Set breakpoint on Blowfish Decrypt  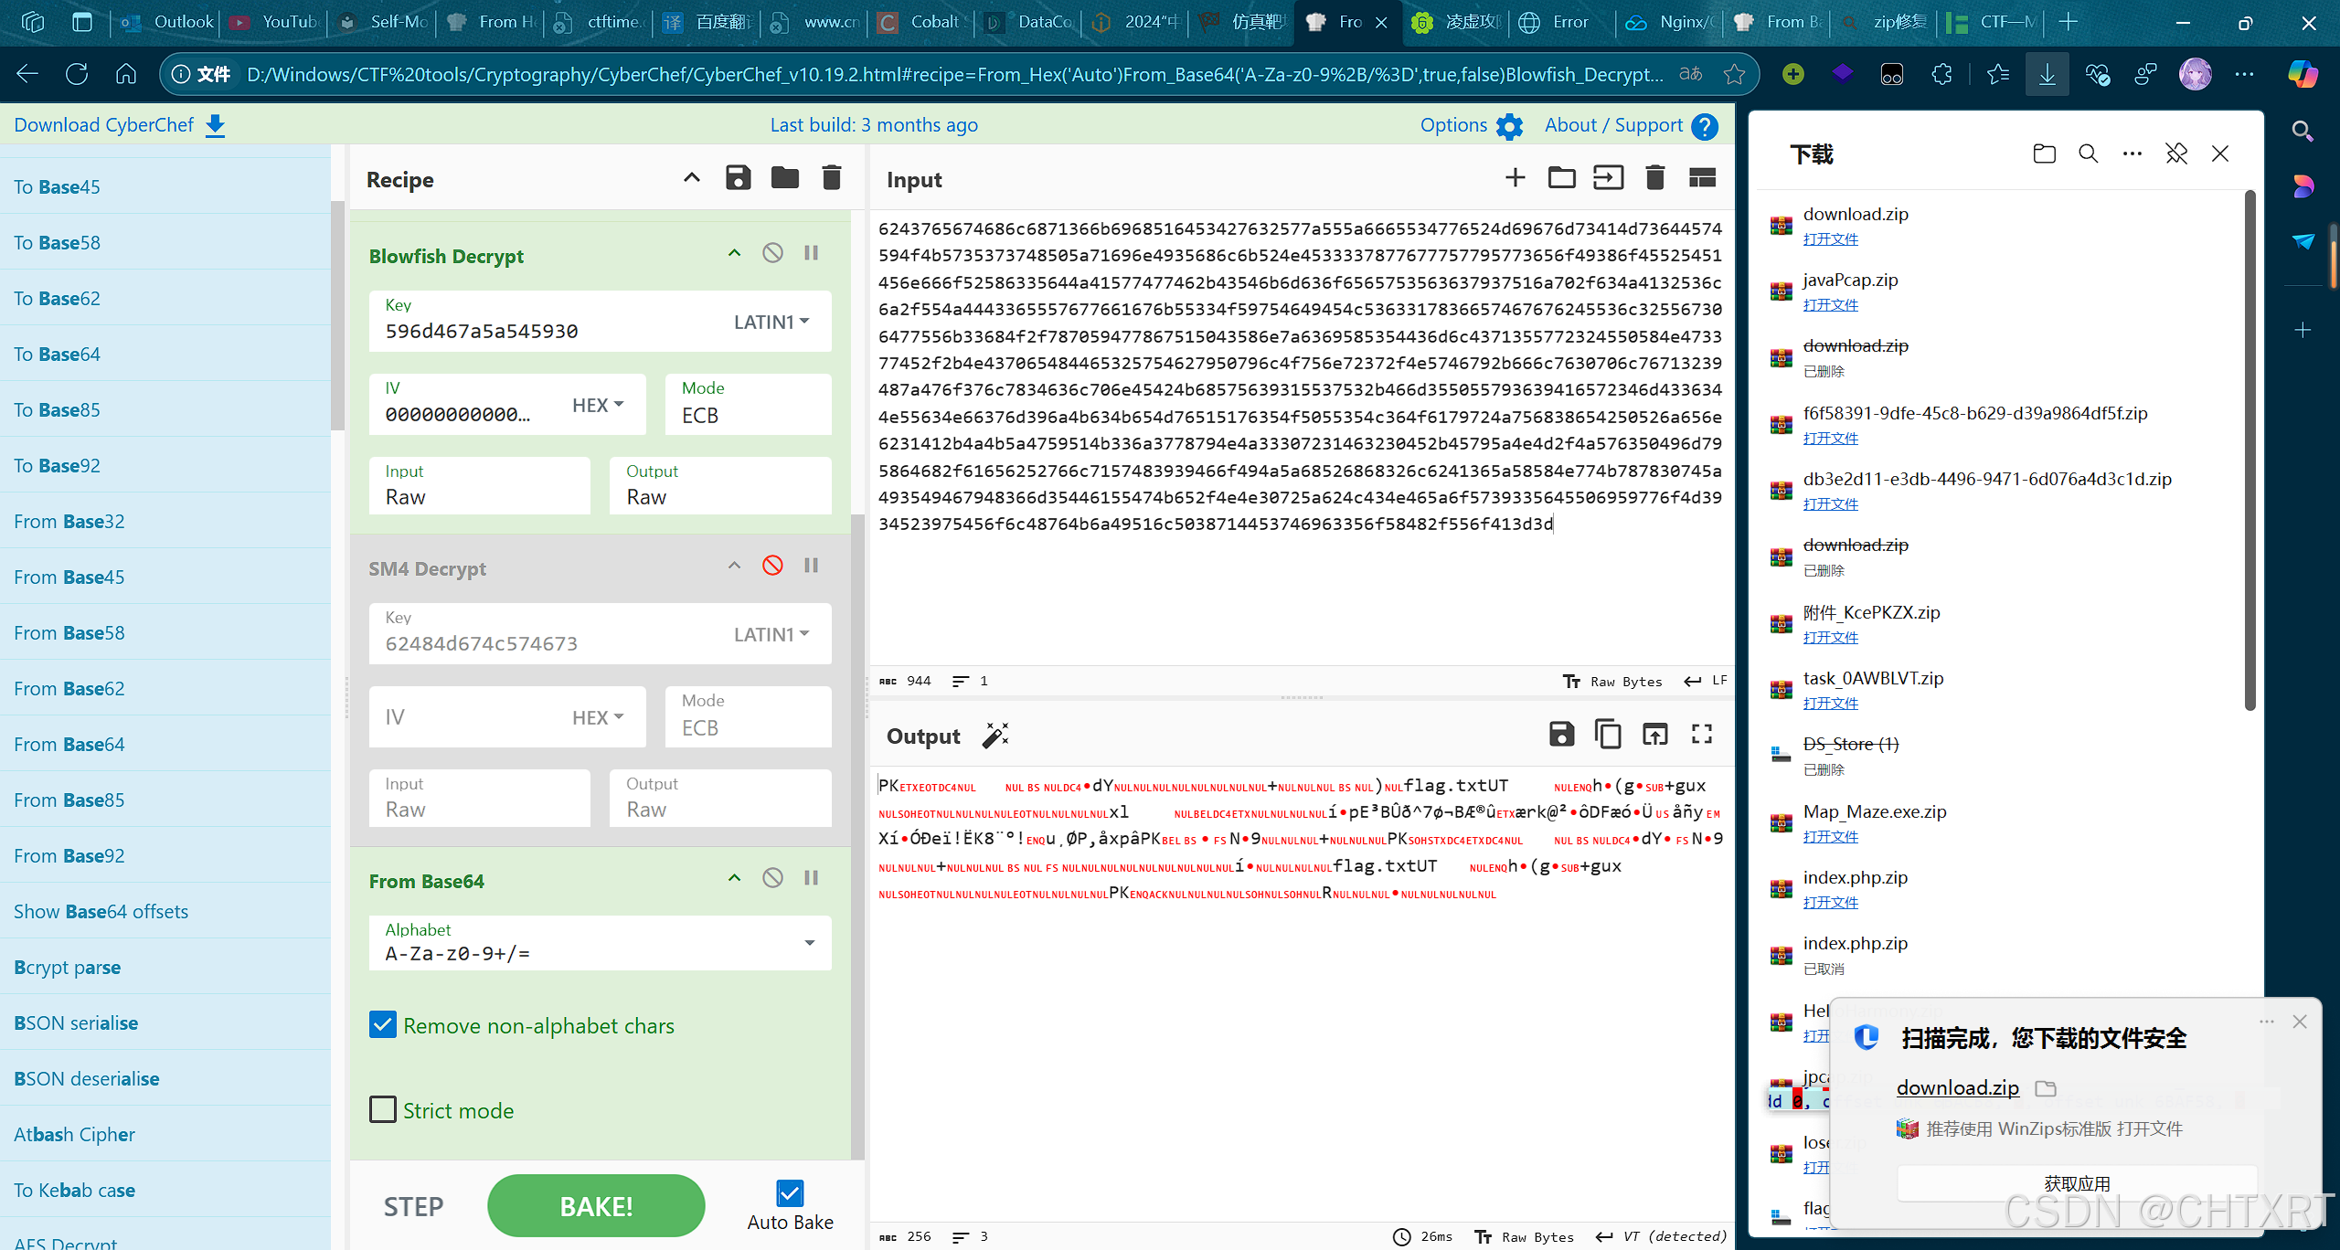811,253
